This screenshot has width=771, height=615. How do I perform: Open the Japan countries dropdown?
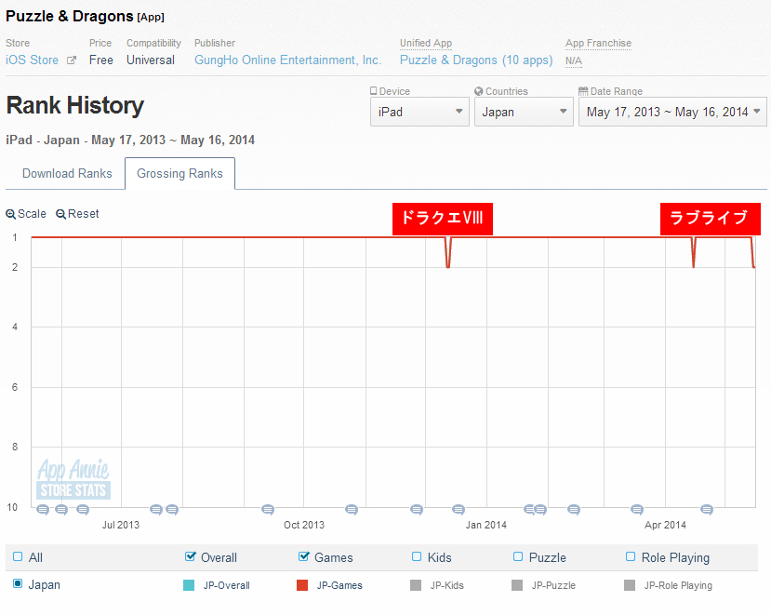(524, 112)
